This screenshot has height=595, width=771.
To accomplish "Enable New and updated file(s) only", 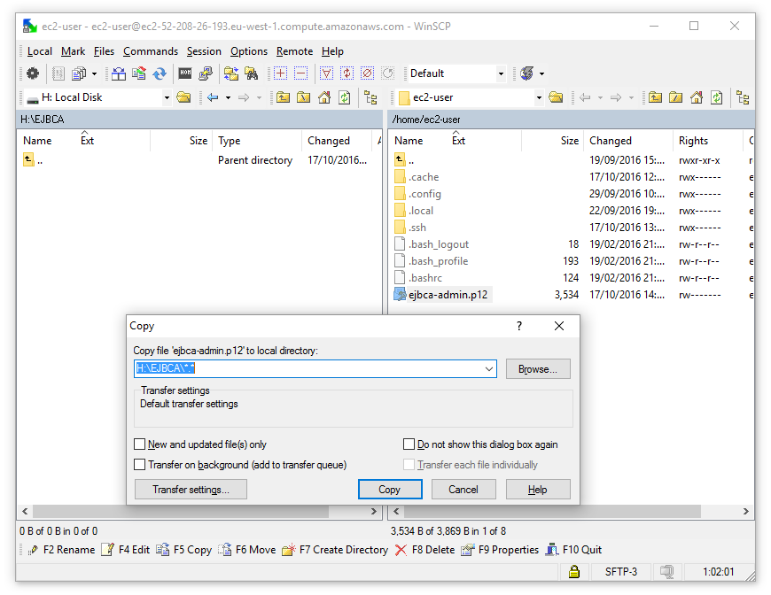I will coord(140,444).
